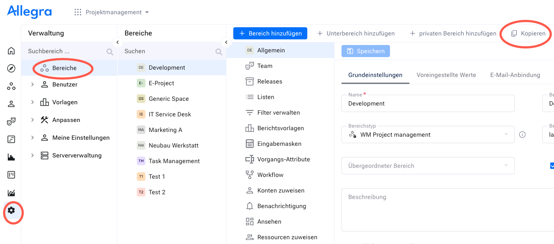Click the home icon in left sidebar
This screenshot has height=244, width=554.
[x=11, y=51]
